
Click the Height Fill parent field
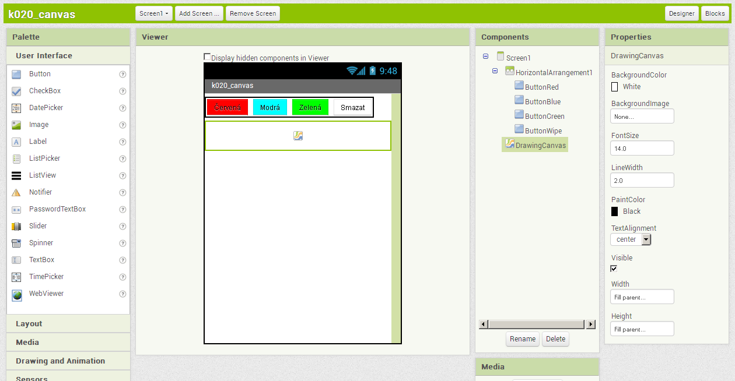[x=642, y=329]
